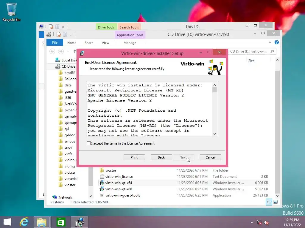Select viorng folder in navigation tree
The height and width of the screenshot is (228, 305).
(66, 166)
